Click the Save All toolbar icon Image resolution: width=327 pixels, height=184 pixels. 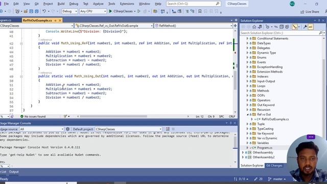tap(36, 11)
